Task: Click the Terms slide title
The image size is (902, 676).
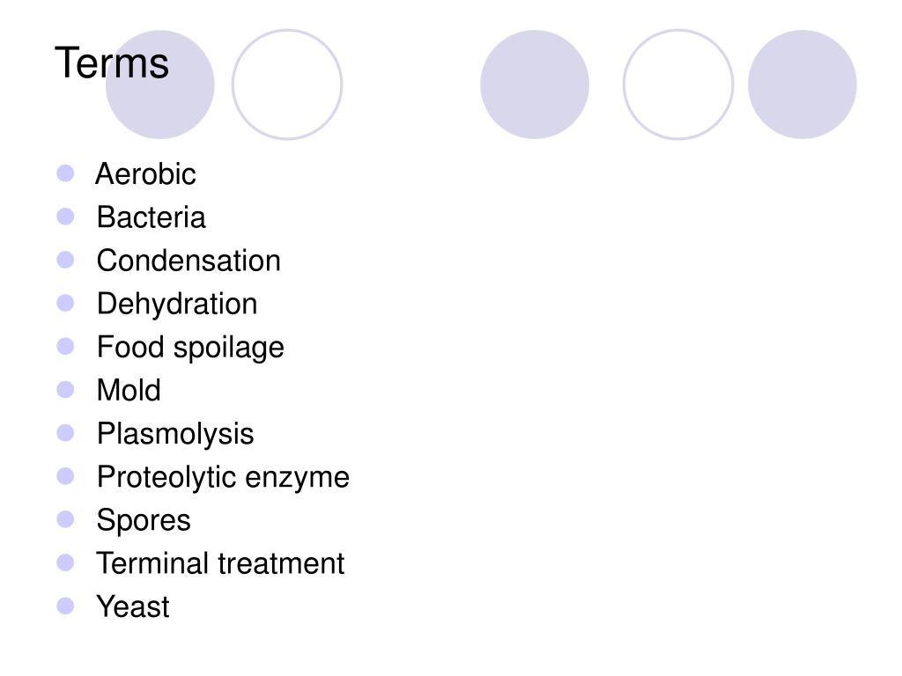Action: pos(112,62)
